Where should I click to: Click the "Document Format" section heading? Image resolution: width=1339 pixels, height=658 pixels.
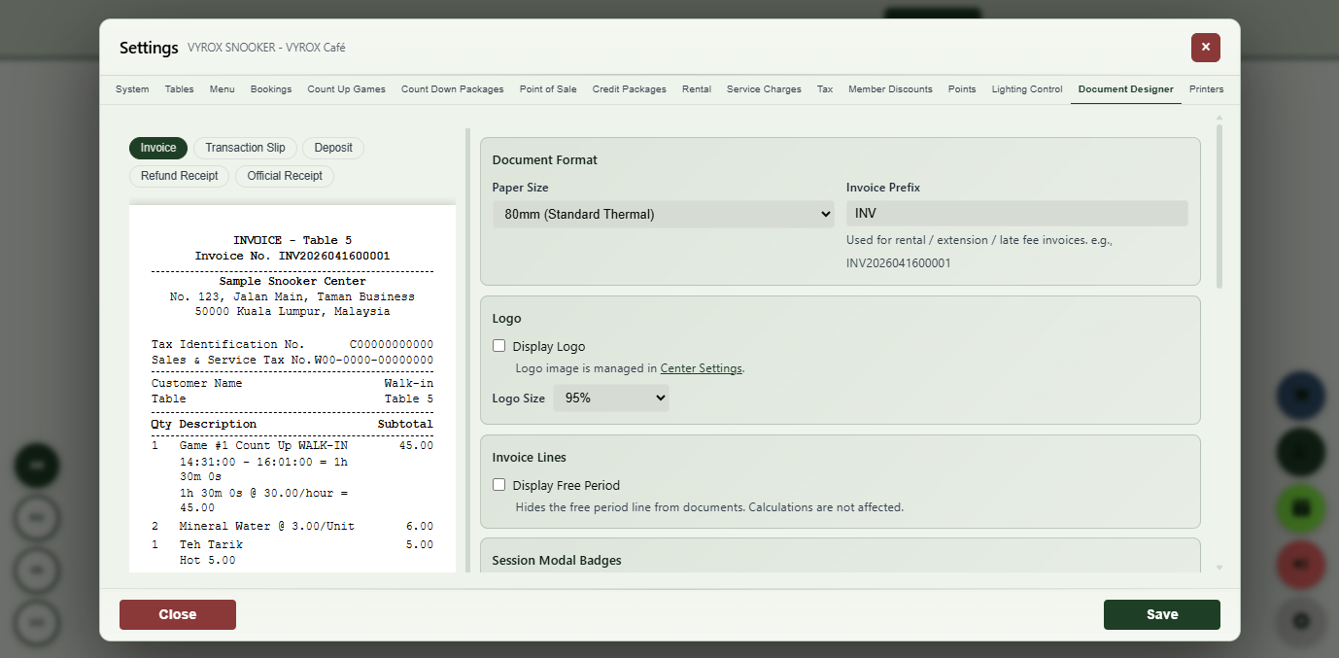point(545,160)
